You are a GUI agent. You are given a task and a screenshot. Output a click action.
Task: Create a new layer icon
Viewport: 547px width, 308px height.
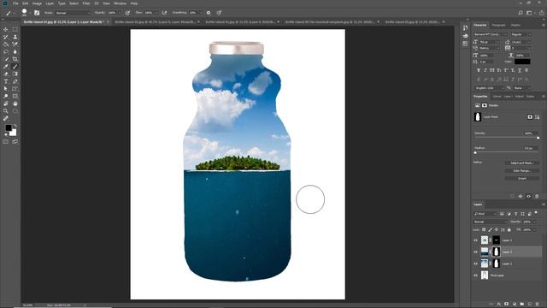coord(530,305)
